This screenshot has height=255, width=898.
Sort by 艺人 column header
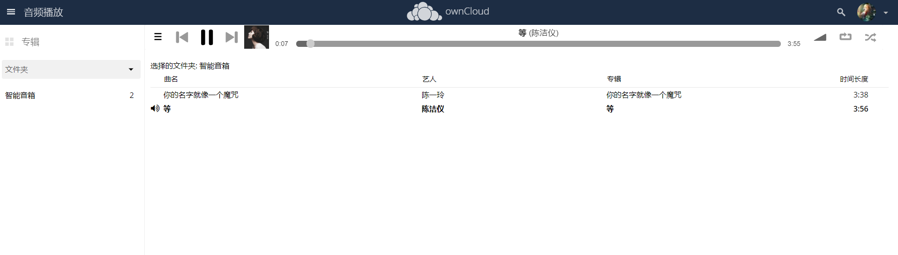pyautogui.click(x=429, y=79)
